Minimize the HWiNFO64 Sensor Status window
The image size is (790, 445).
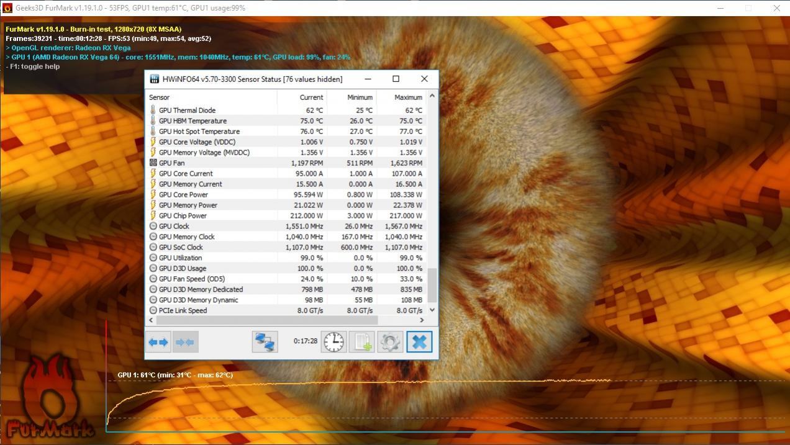coord(368,79)
